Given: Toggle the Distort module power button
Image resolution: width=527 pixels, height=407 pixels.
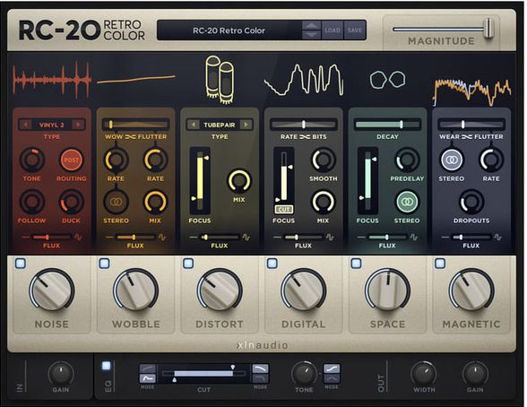Looking at the screenshot, I should (188, 264).
